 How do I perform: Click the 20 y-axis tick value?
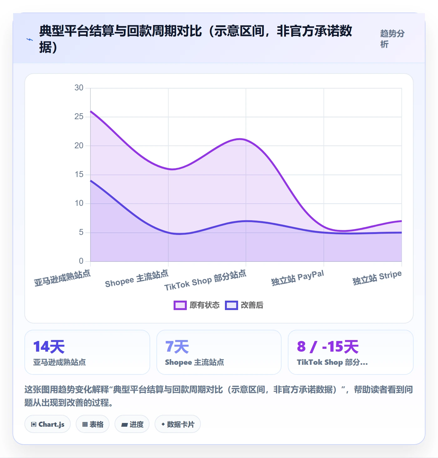tap(79, 146)
